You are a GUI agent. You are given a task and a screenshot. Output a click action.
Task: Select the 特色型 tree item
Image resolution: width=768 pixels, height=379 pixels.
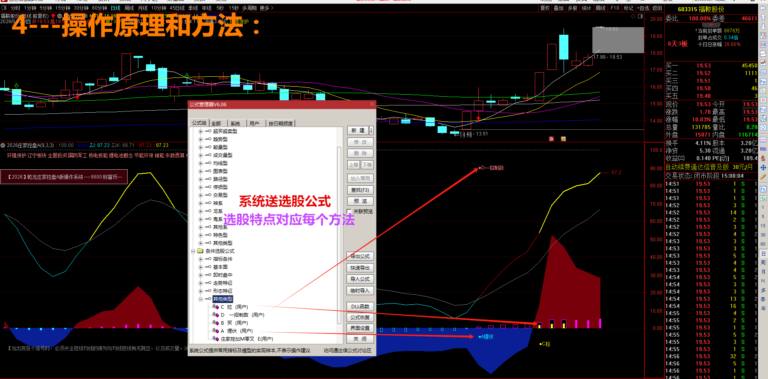click(x=220, y=235)
